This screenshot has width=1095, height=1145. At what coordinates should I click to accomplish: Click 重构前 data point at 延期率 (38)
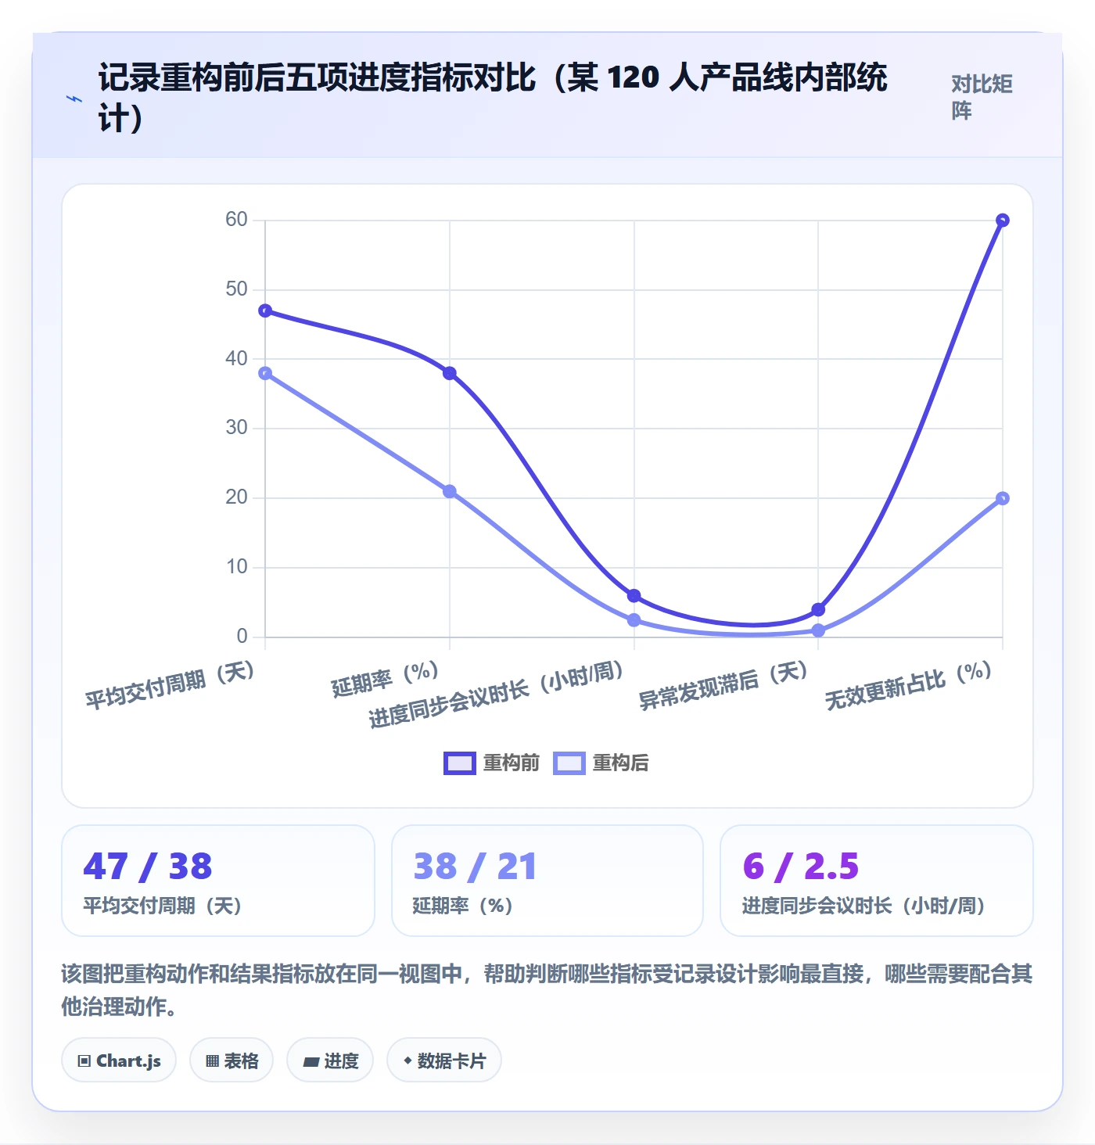[x=450, y=373]
